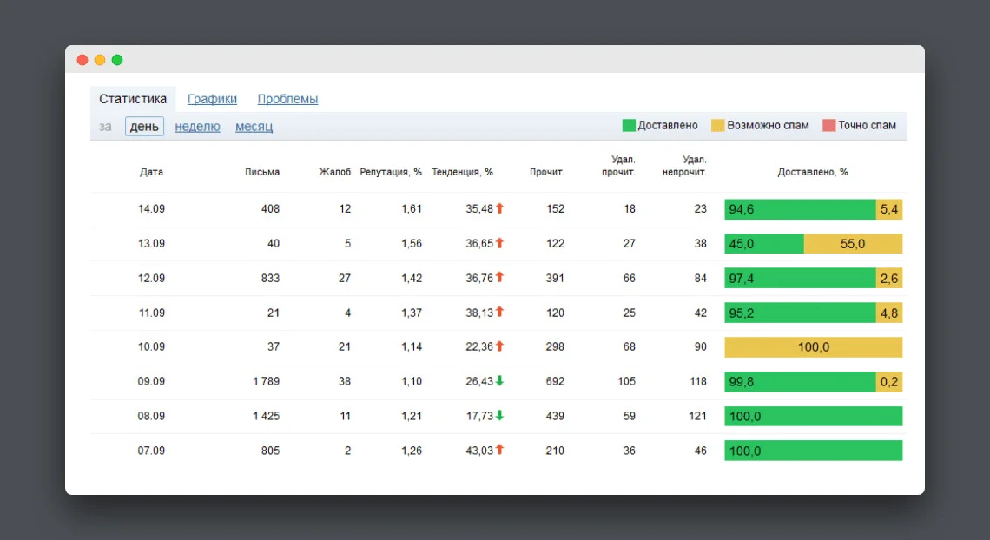Open the Графики tab
This screenshot has height=540, width=990.
tap(212, 99)
